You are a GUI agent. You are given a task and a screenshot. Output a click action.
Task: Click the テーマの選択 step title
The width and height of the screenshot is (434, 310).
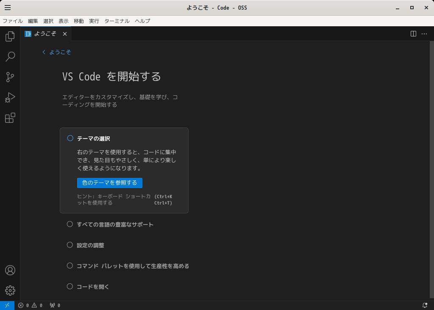(x=94, y=138)
